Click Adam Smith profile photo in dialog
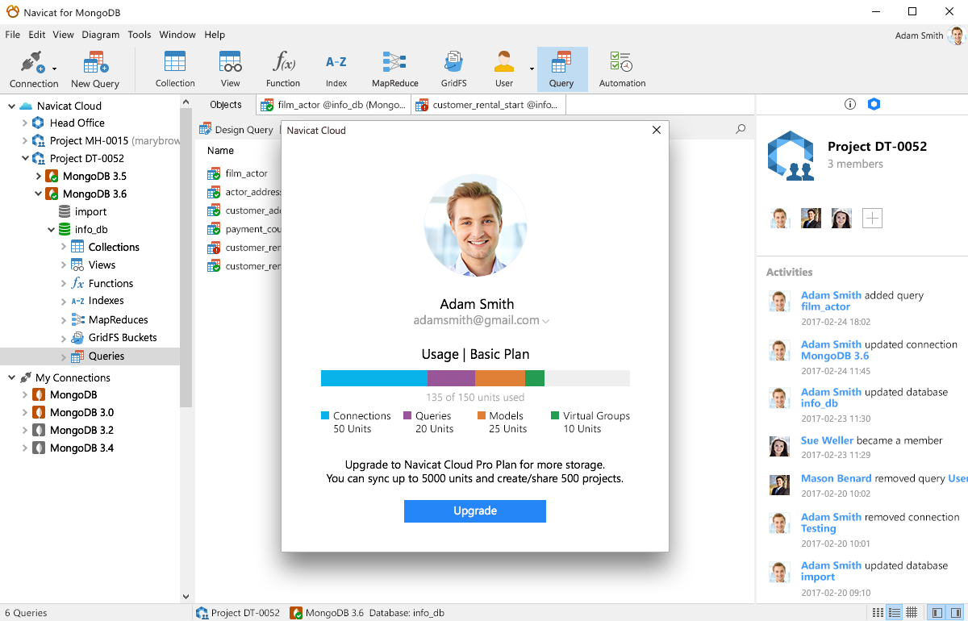968x621 pixels. 476,226
